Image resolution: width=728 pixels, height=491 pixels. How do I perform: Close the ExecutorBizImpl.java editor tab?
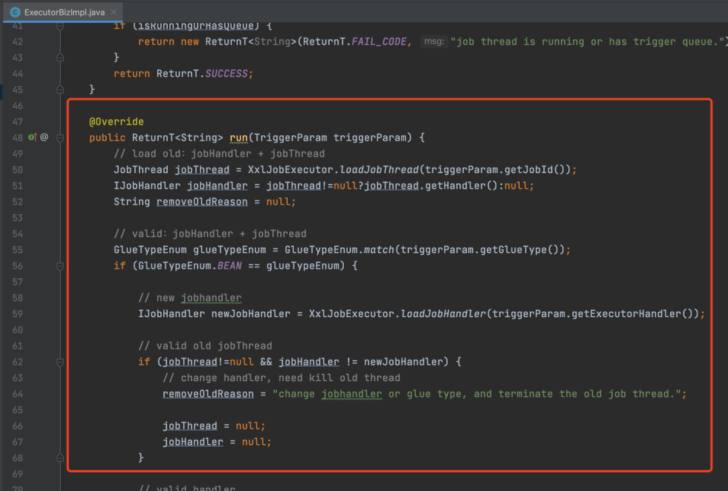click(x=114, y=13)
